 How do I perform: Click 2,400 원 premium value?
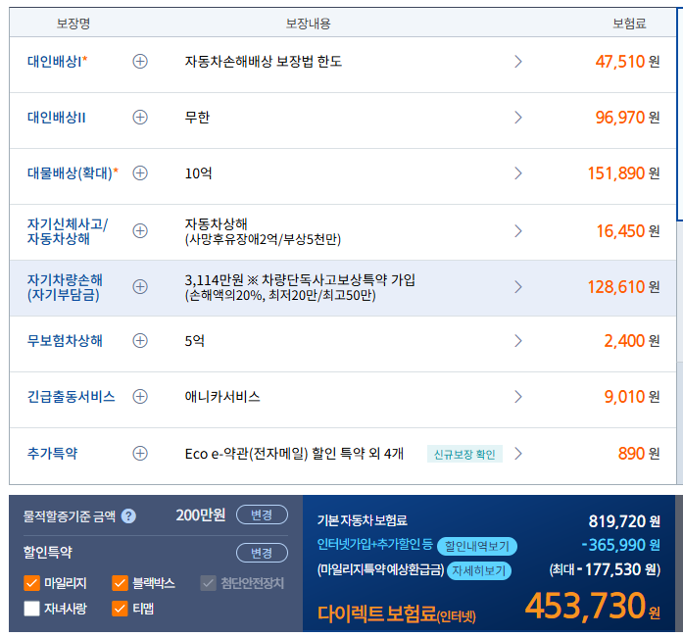click(x=632, y=340)
